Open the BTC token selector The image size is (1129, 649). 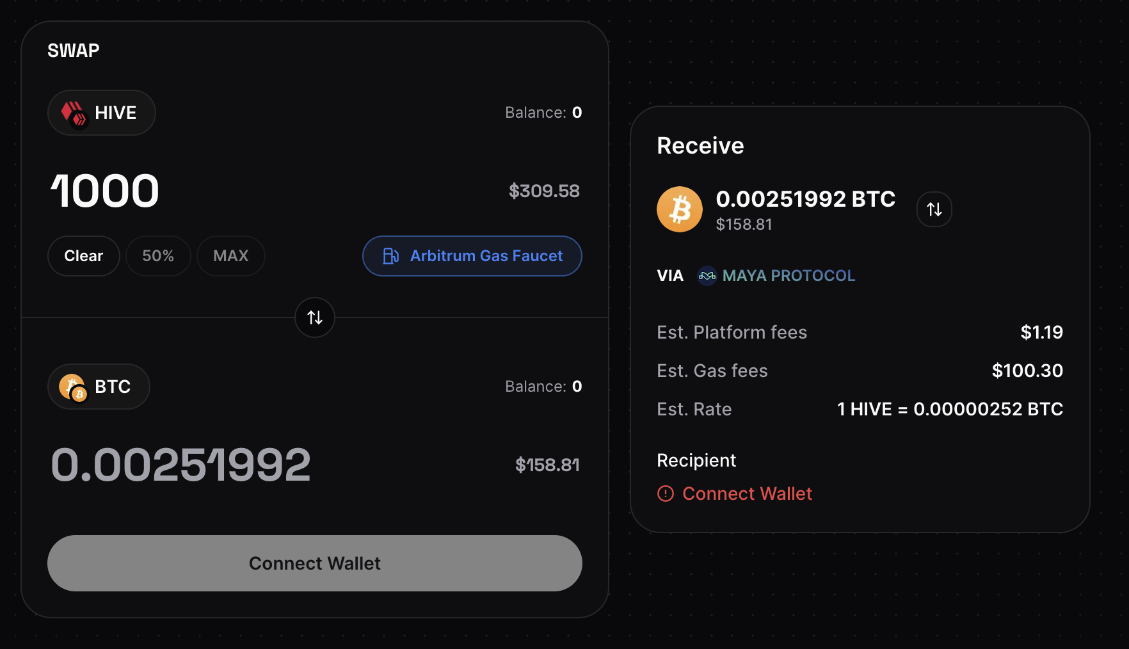(99, 387)
